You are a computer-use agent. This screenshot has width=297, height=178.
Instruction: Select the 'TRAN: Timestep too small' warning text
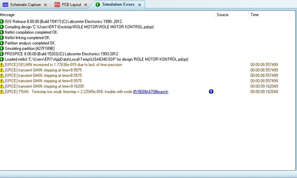pos(87,92)
